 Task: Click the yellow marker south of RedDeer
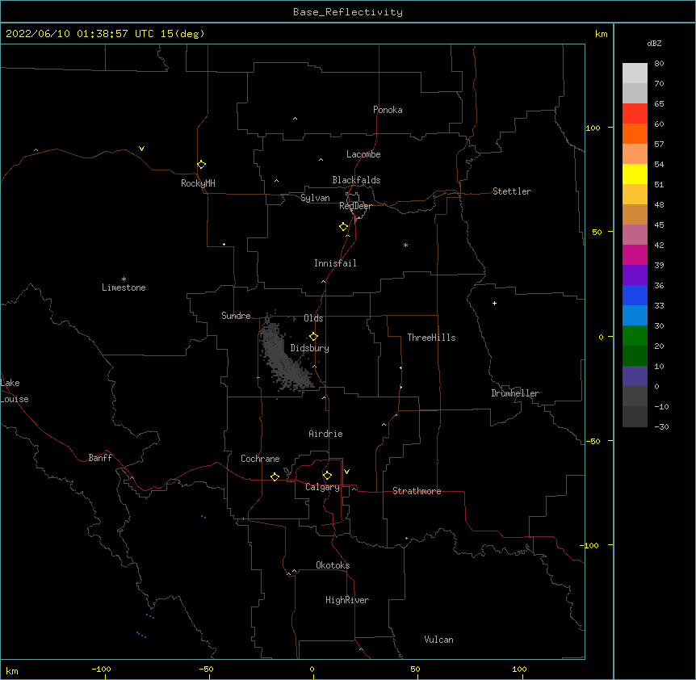click(x=343, y=227)
